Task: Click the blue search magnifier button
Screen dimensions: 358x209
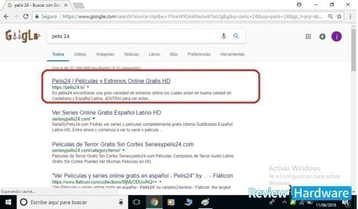Action: click(236, 36)
